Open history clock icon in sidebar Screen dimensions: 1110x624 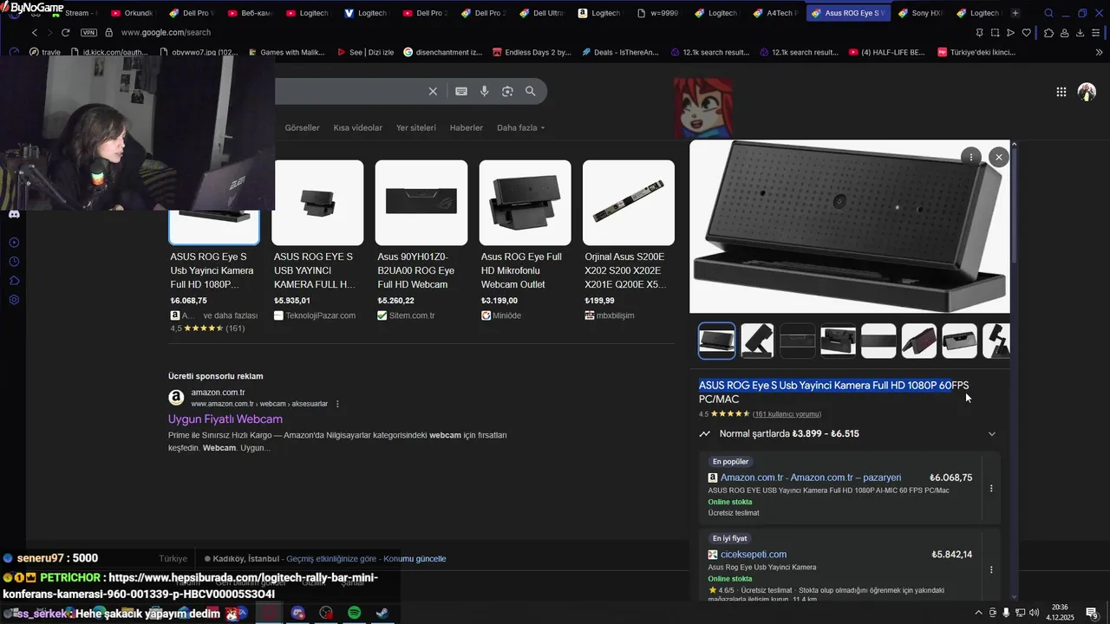coord(14,262)
